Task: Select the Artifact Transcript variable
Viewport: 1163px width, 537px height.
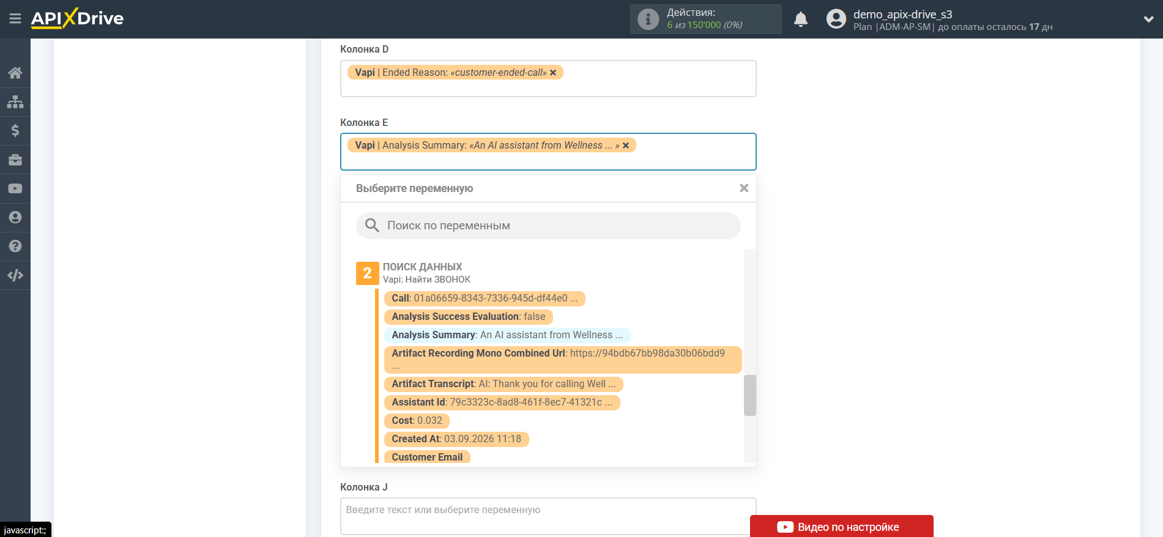Action: (504, 384)
